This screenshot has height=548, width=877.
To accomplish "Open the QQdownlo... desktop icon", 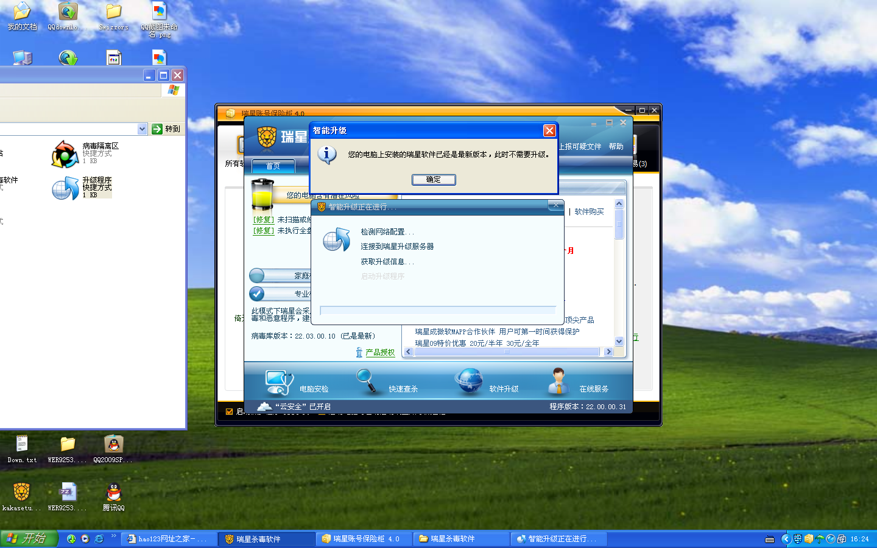I will 68,16.
